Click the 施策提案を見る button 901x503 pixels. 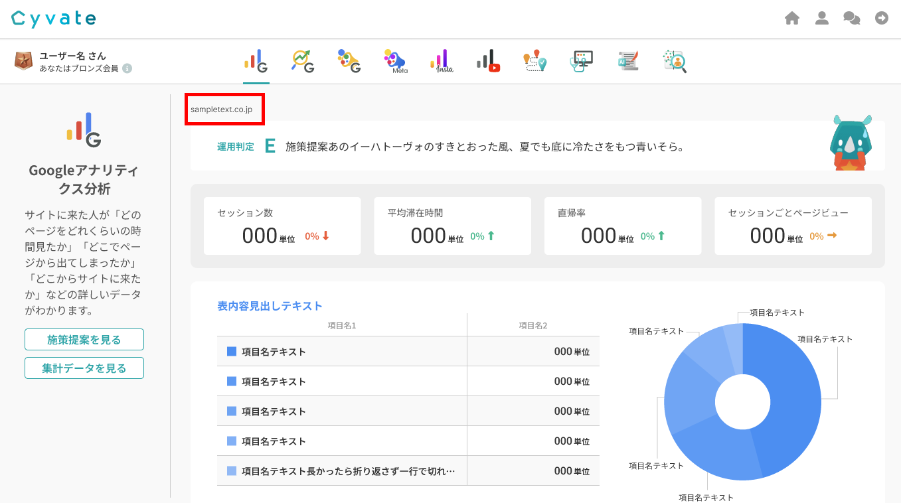click(84, 340)
